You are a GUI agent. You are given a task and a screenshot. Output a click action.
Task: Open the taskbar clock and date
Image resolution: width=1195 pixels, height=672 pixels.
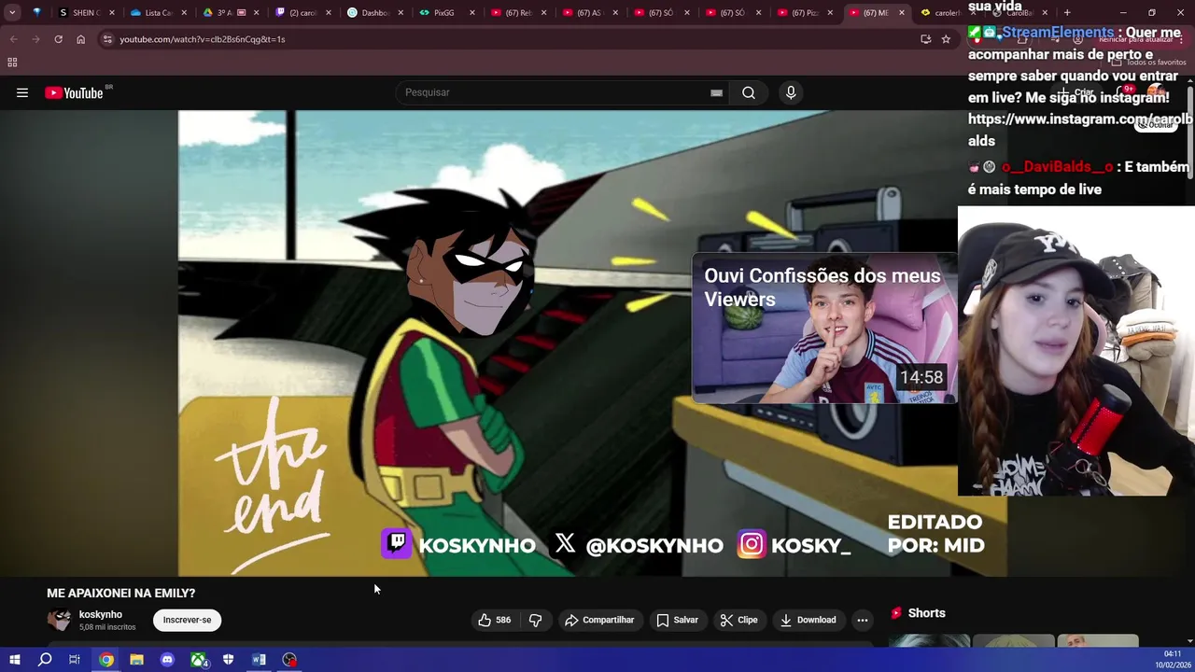click(1173, 660)
